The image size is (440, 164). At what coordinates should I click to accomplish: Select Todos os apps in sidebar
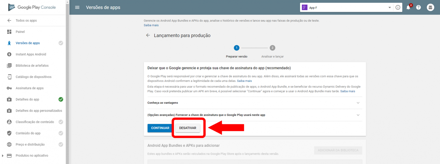click(26, 21)
